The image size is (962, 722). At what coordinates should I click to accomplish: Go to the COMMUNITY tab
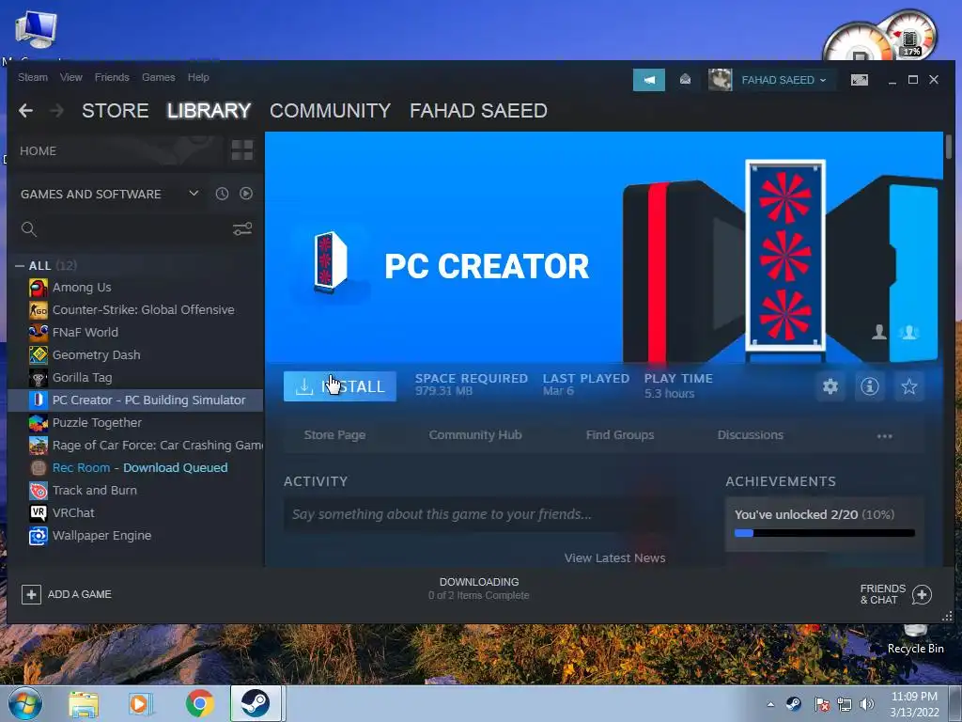[330, 111]
